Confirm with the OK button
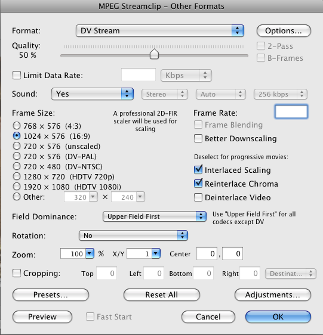Screen dimensions: 323x335 278,317
